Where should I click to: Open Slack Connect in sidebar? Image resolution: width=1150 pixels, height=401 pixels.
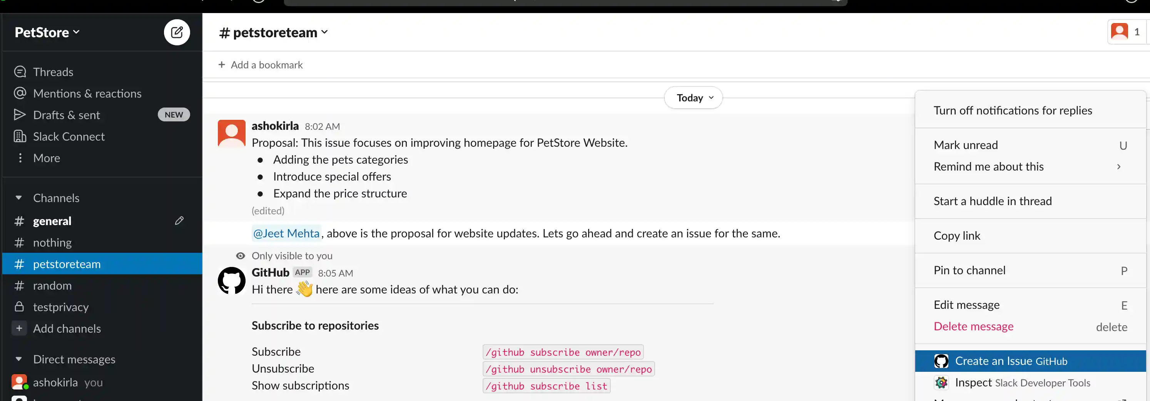tap(69, 136)
